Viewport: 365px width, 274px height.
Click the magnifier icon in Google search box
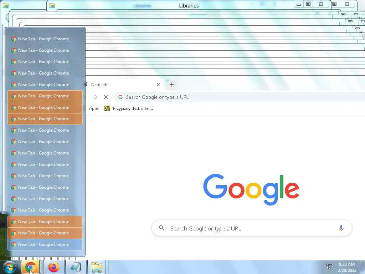click(162, 228)
